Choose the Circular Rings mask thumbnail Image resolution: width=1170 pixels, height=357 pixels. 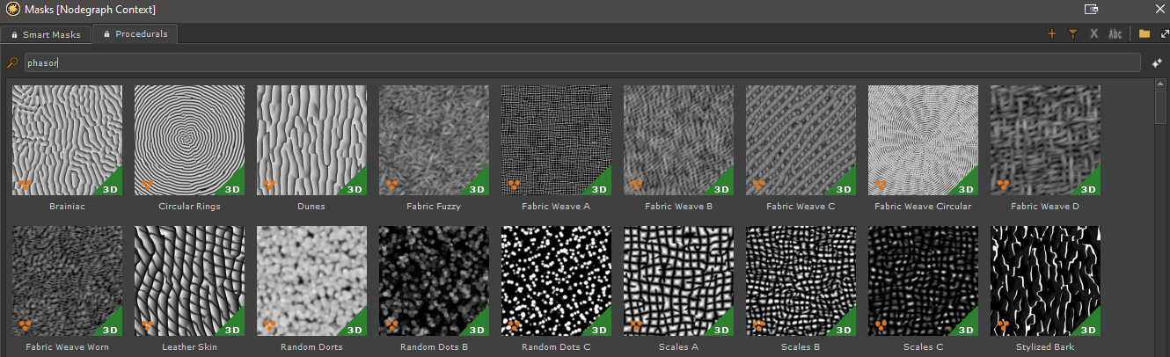189,140
